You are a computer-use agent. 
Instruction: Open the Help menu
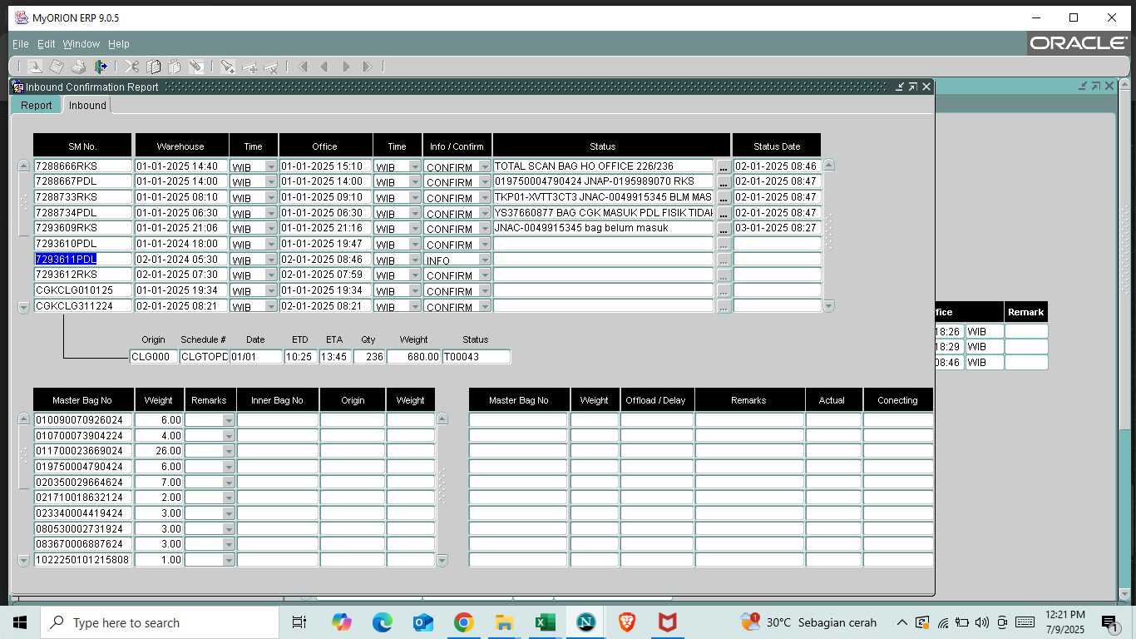[119, 44]
